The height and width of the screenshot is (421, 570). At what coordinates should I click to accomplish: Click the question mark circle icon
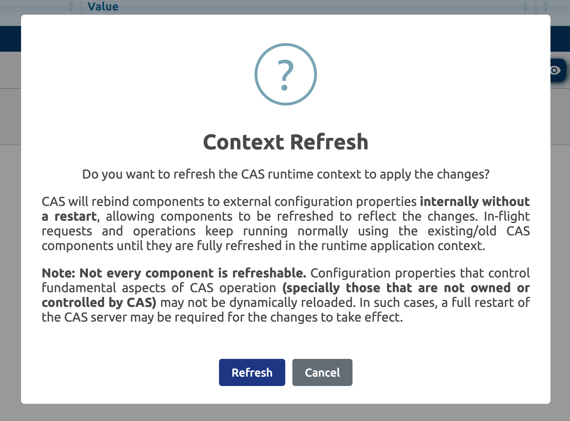click(x=286, y=74)
